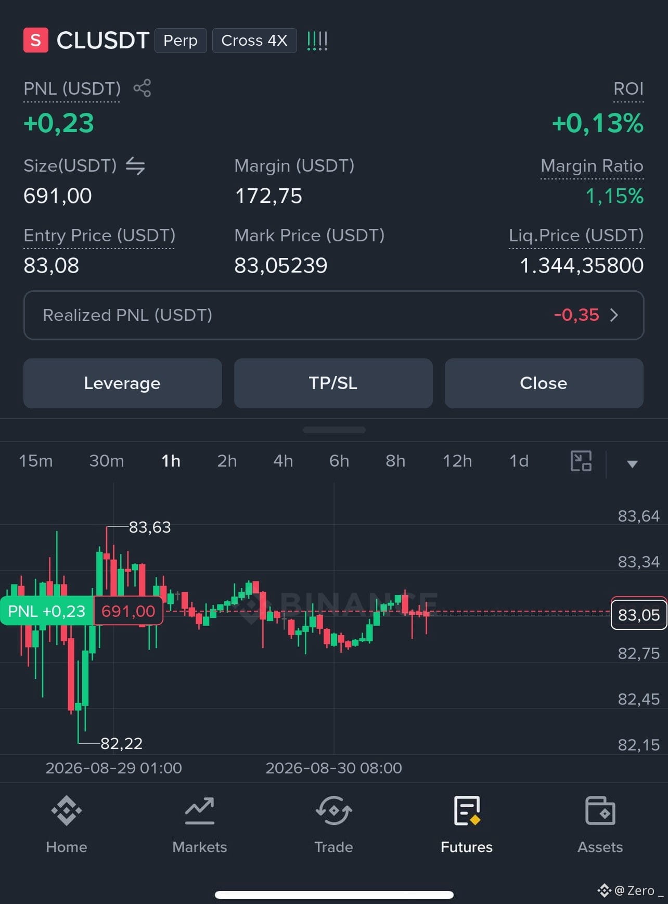Viewport: 668px width, 904px height.
Task: Select the 6h chart interval
Action: coord(339,461)
